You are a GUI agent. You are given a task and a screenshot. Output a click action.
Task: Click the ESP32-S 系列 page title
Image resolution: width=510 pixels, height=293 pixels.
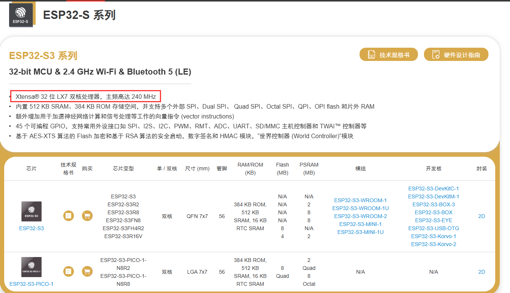[x=79, y=15]
